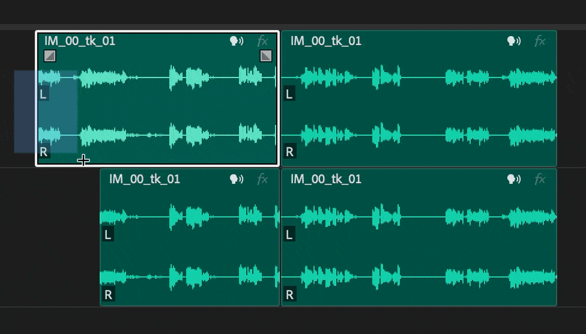
Task: Select upper track's second IM_00_tk_01 clip title
Action: 326,41
